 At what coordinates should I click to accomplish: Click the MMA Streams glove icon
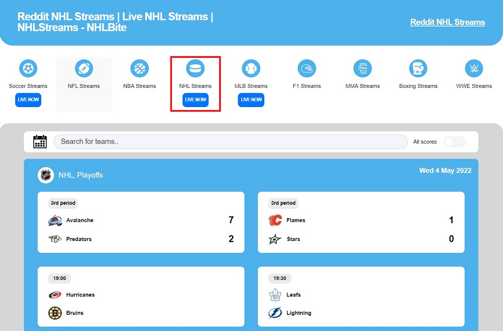tap(363, 68)
